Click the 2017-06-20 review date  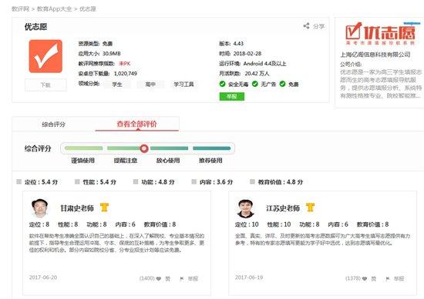click(x=43, y=277)
